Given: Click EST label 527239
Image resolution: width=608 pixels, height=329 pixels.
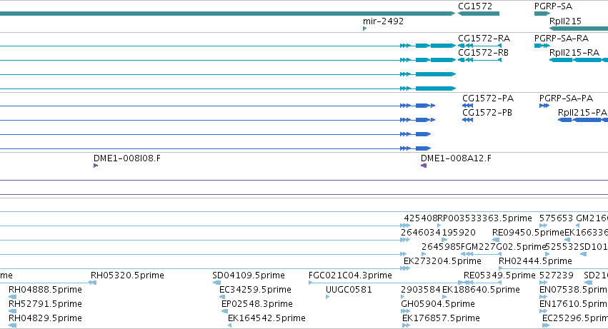Looking at the screenshot, I should (x=556, y=275).
